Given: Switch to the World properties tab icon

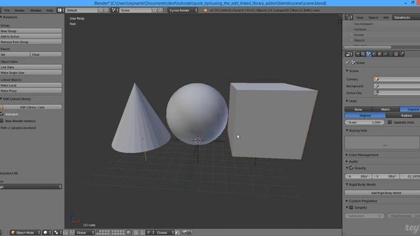Looking at the screenshot, I should tap(374, 54).
